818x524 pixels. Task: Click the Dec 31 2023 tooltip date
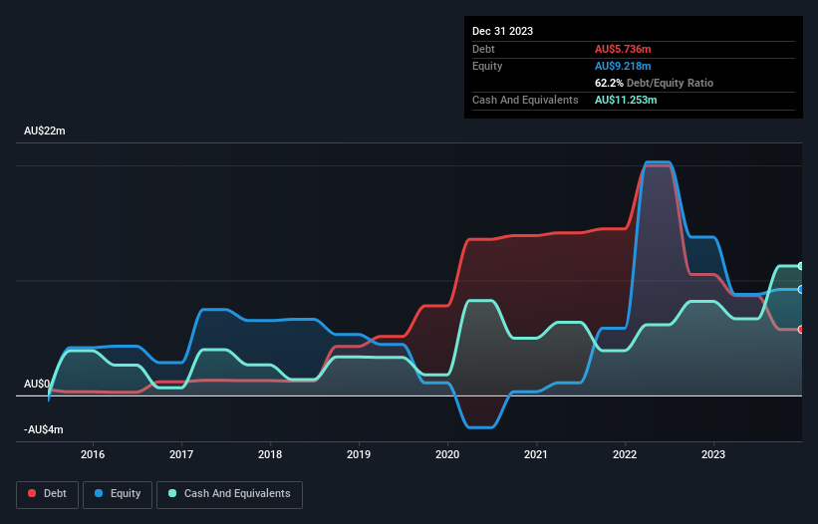(502, 31)
